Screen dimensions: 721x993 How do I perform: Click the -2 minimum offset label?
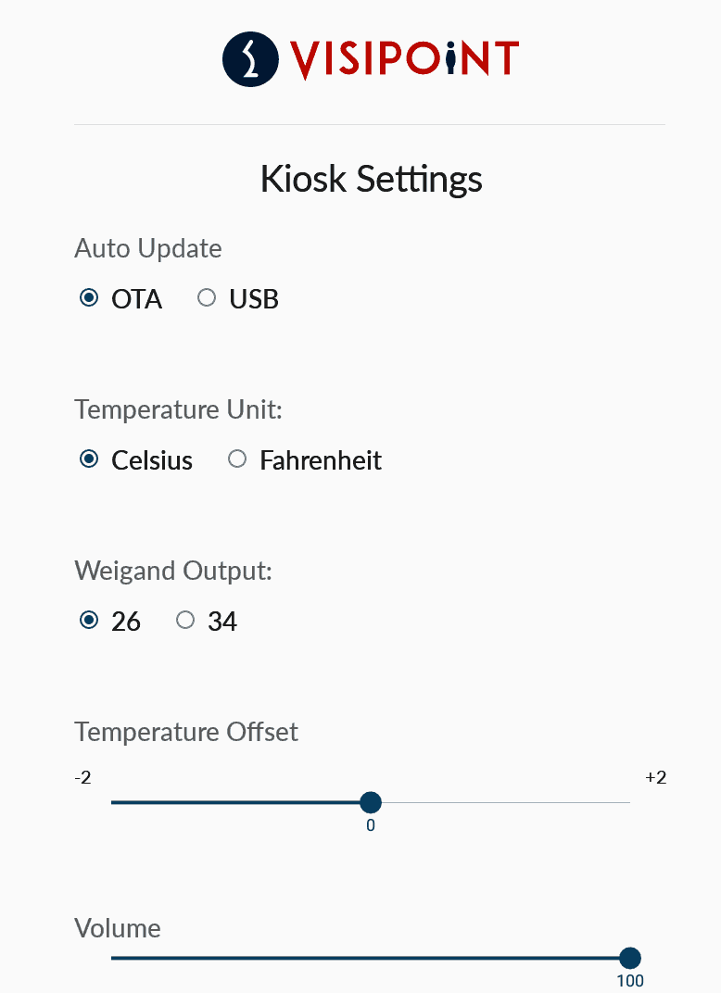pos(82,777)
